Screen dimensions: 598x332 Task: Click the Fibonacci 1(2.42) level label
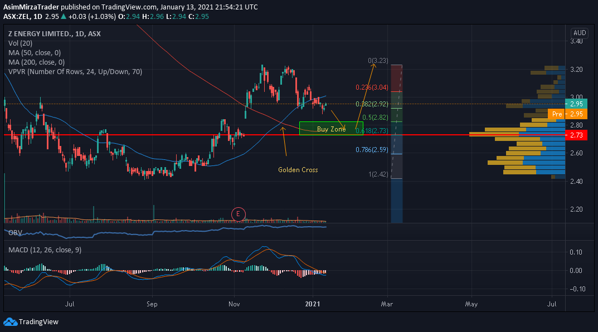(378, 174)
